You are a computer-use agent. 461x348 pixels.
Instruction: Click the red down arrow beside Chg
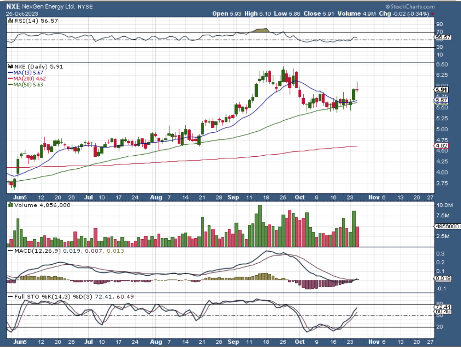pyautogui.click(x=433, y=14)
